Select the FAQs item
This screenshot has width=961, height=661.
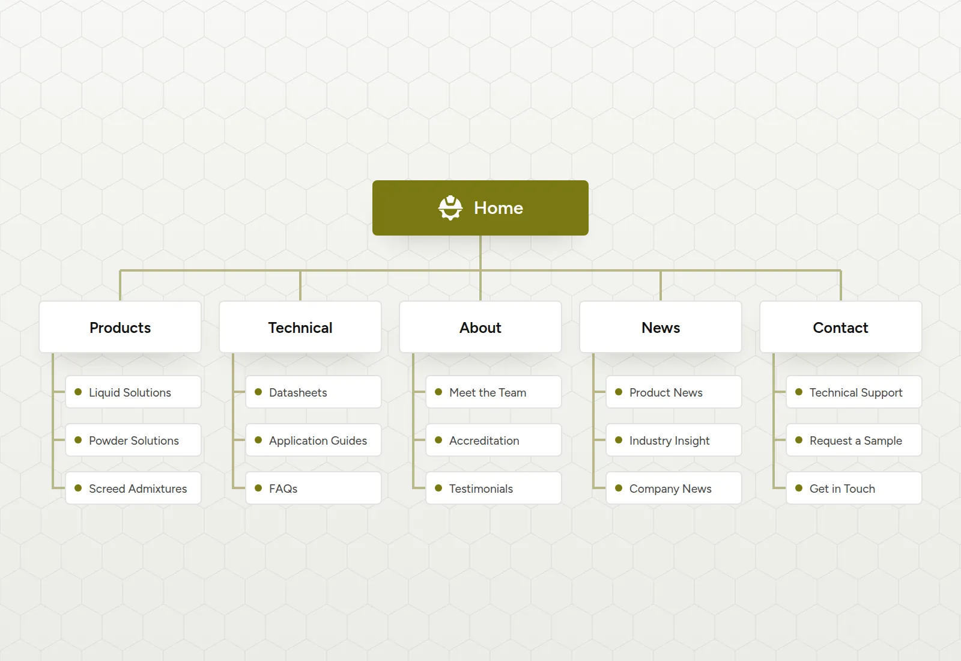(x=314, y=488)
